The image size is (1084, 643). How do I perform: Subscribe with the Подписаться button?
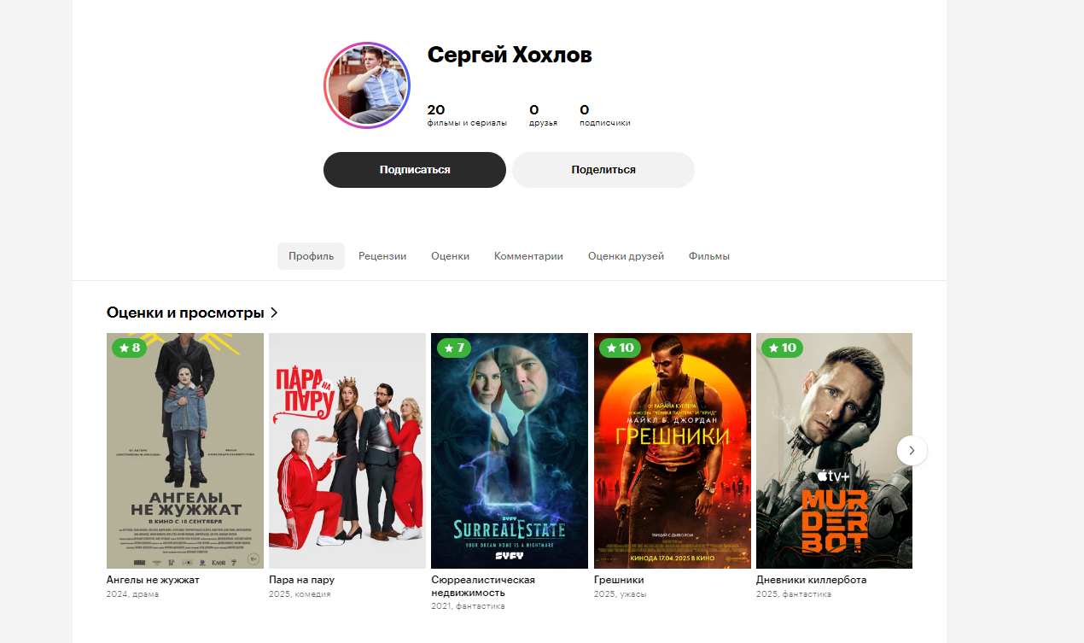[415, 170]
